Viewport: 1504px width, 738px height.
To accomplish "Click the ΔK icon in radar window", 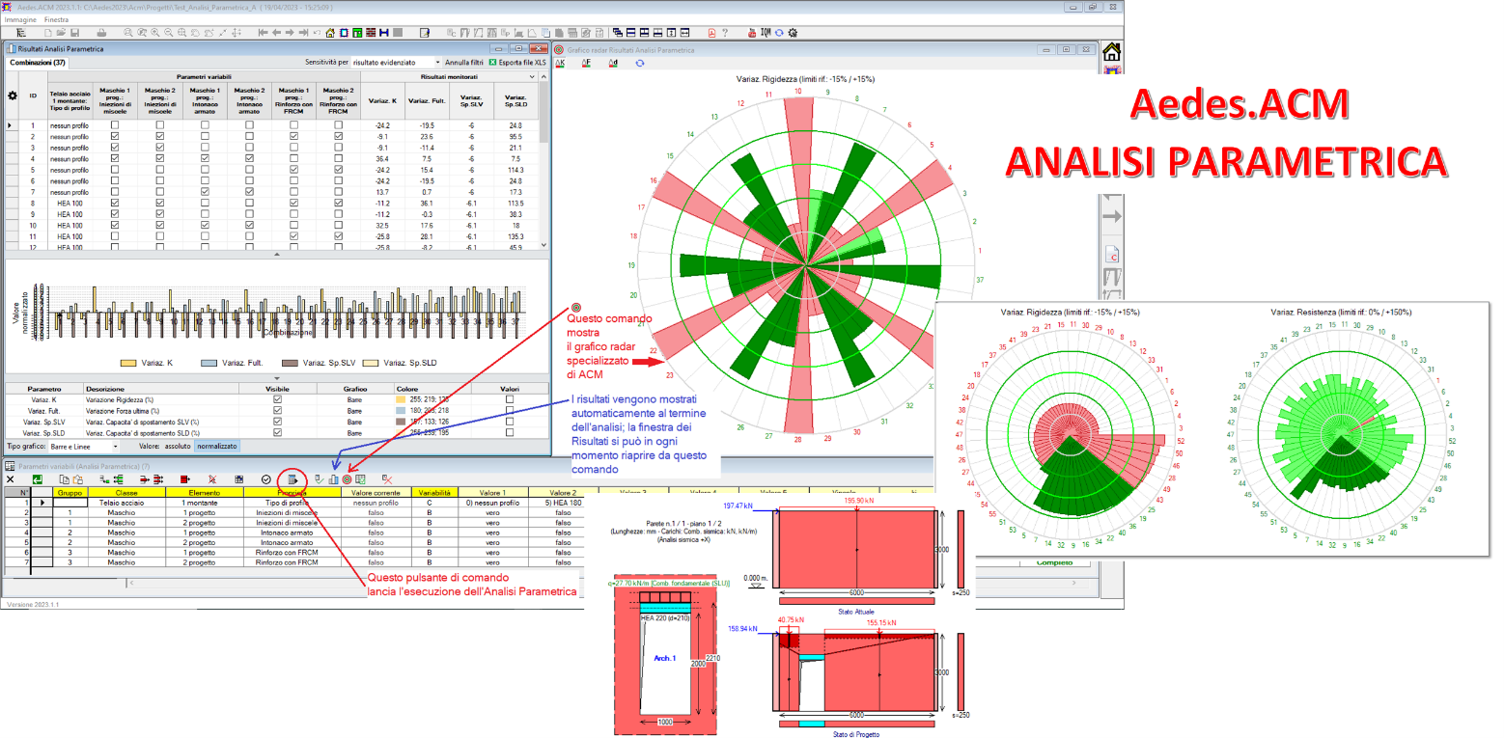I will [x=560, y=63].
